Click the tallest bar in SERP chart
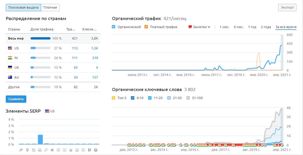The width and height of the screenshot is (303, 155). tap(40, 139)
